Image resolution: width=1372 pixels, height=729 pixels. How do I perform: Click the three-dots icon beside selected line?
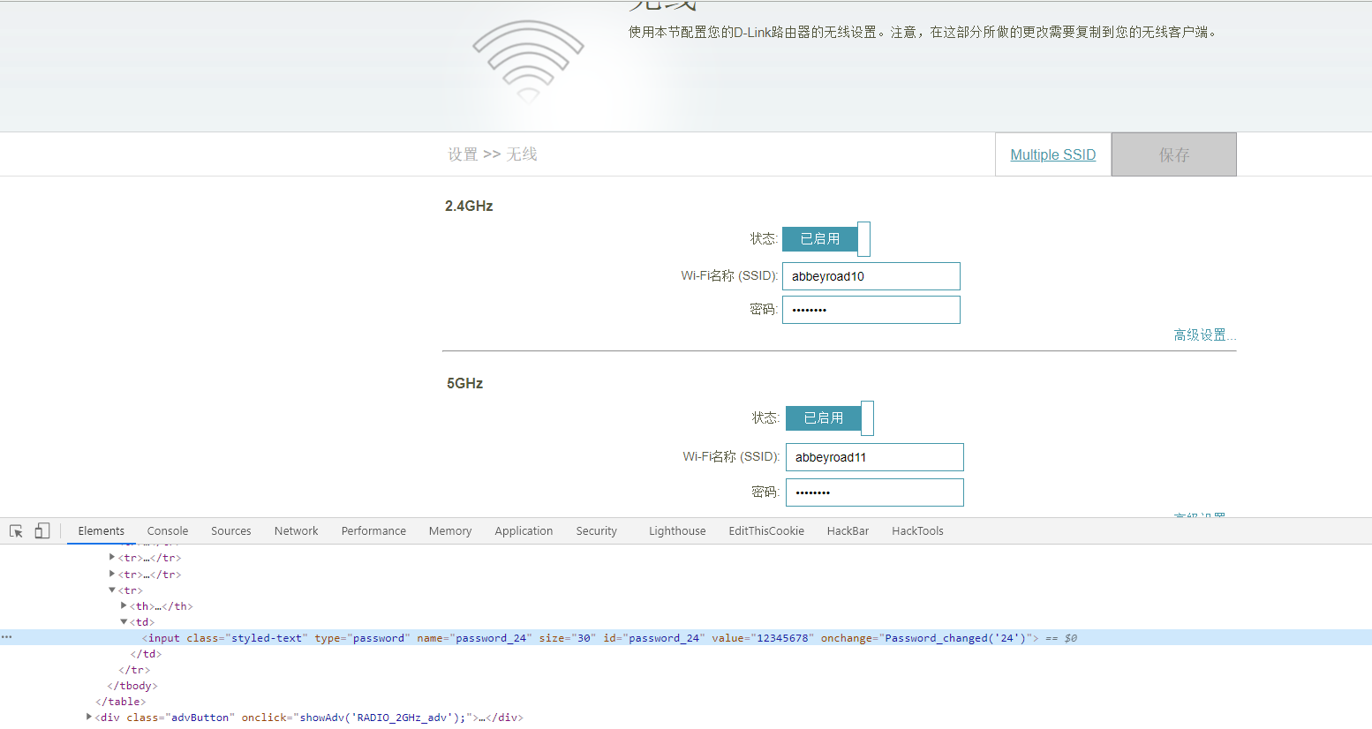[6, 637]
